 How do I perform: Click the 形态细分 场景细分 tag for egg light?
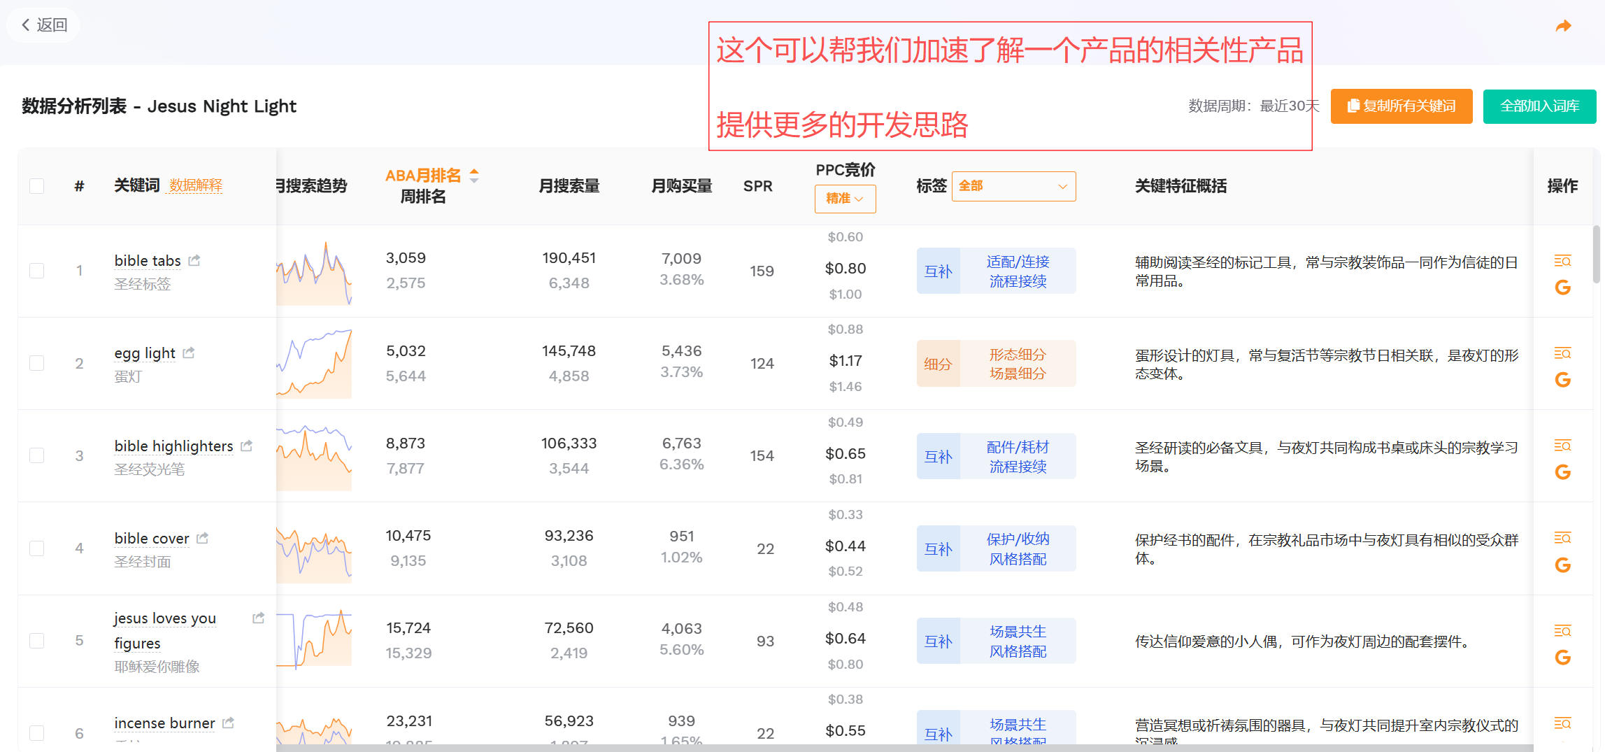1018,364
